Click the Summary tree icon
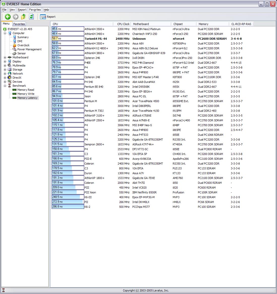 tap(15, 37)
